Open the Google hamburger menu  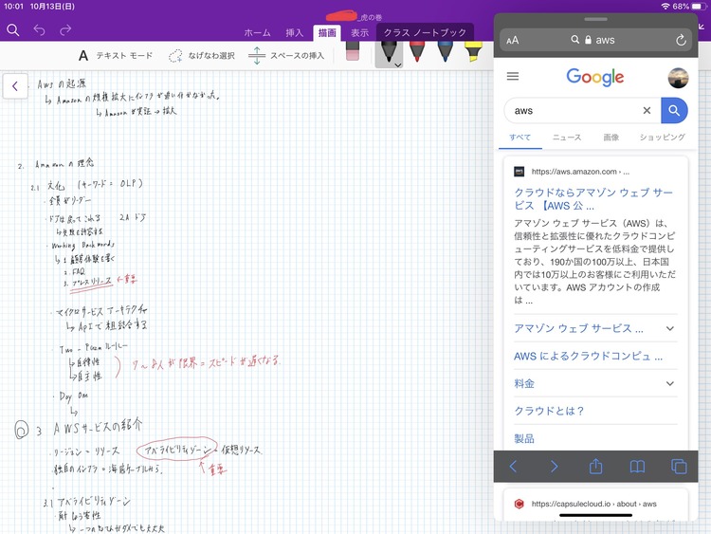pos(513,76)
